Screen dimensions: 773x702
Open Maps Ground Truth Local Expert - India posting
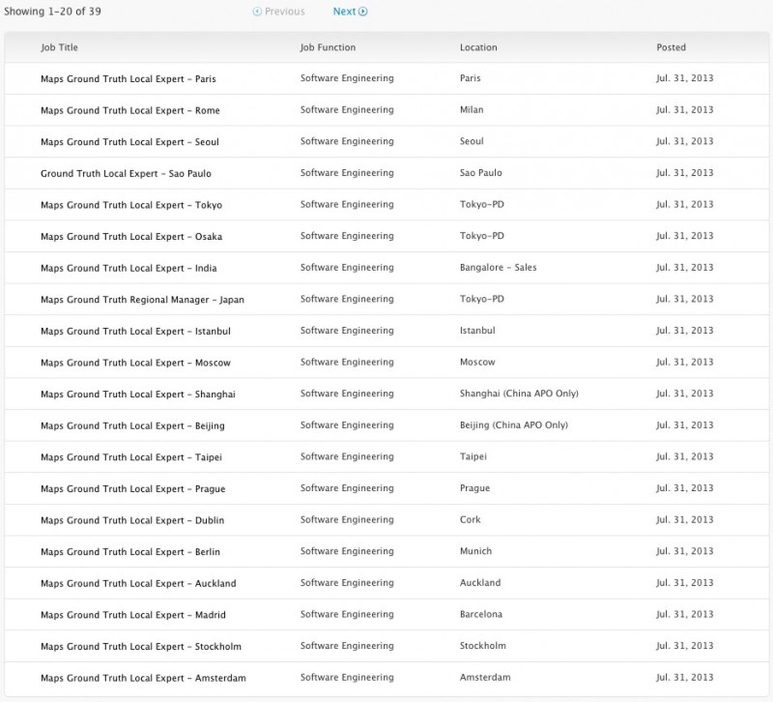(x=129, y=268)
